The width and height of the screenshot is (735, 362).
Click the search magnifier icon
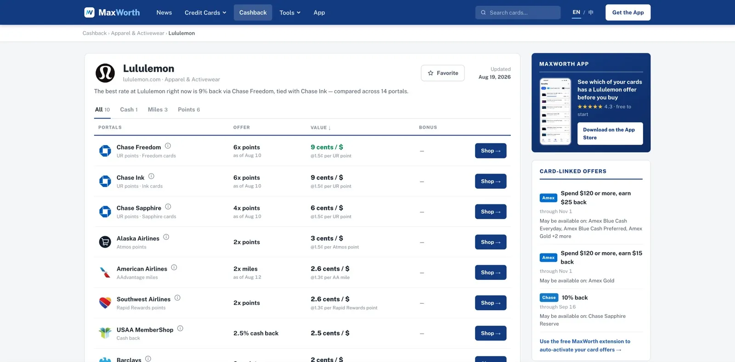coord(483,13)
